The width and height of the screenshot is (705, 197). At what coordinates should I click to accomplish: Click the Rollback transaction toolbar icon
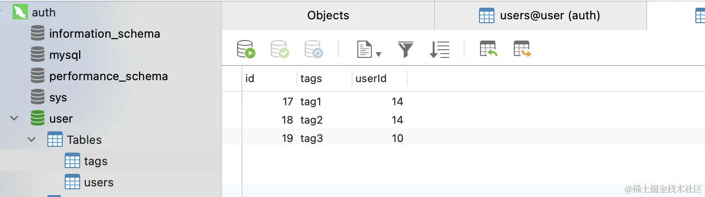[314, 49]
